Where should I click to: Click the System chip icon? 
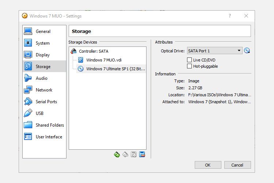28,43
